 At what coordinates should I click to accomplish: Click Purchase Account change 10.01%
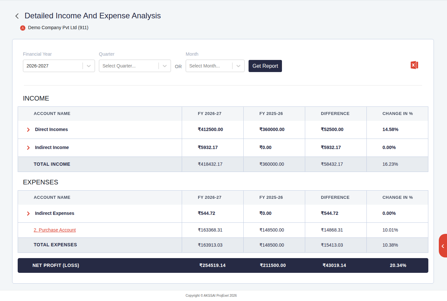pos(390,230)
